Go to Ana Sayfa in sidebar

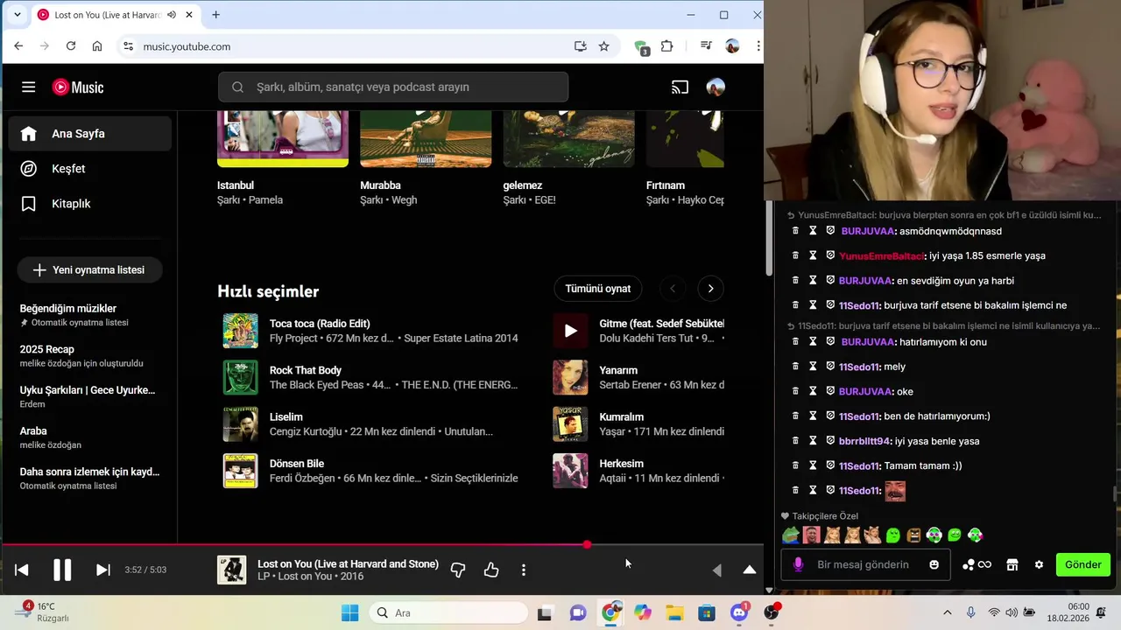point(90,134)
